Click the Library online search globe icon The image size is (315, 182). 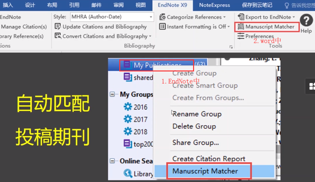pyautogui.click(x=128, y=173)
